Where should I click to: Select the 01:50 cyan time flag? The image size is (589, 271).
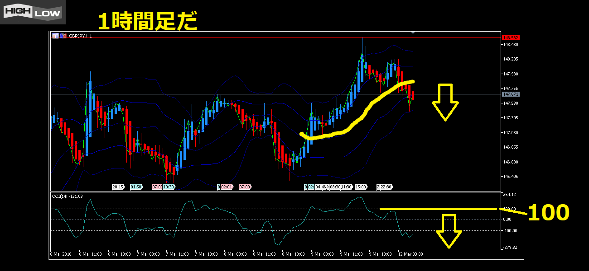click(x=136, y=187)
